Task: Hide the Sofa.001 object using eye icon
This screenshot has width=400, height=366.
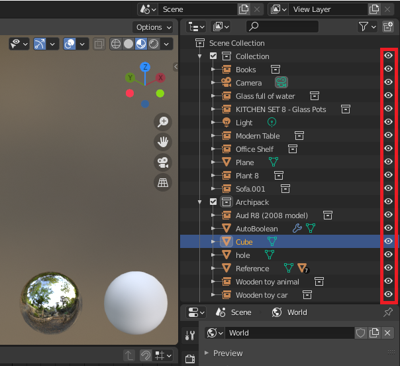Action: [389, 189]
